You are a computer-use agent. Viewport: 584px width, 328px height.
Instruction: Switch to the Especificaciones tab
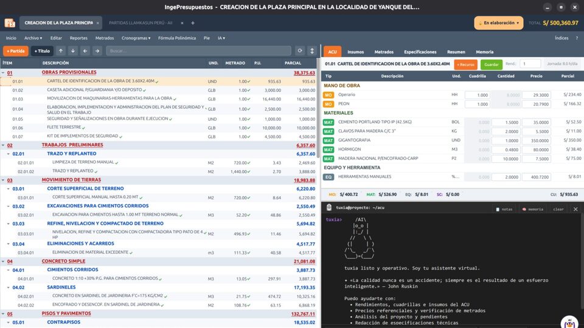click(x=420, y=52)
